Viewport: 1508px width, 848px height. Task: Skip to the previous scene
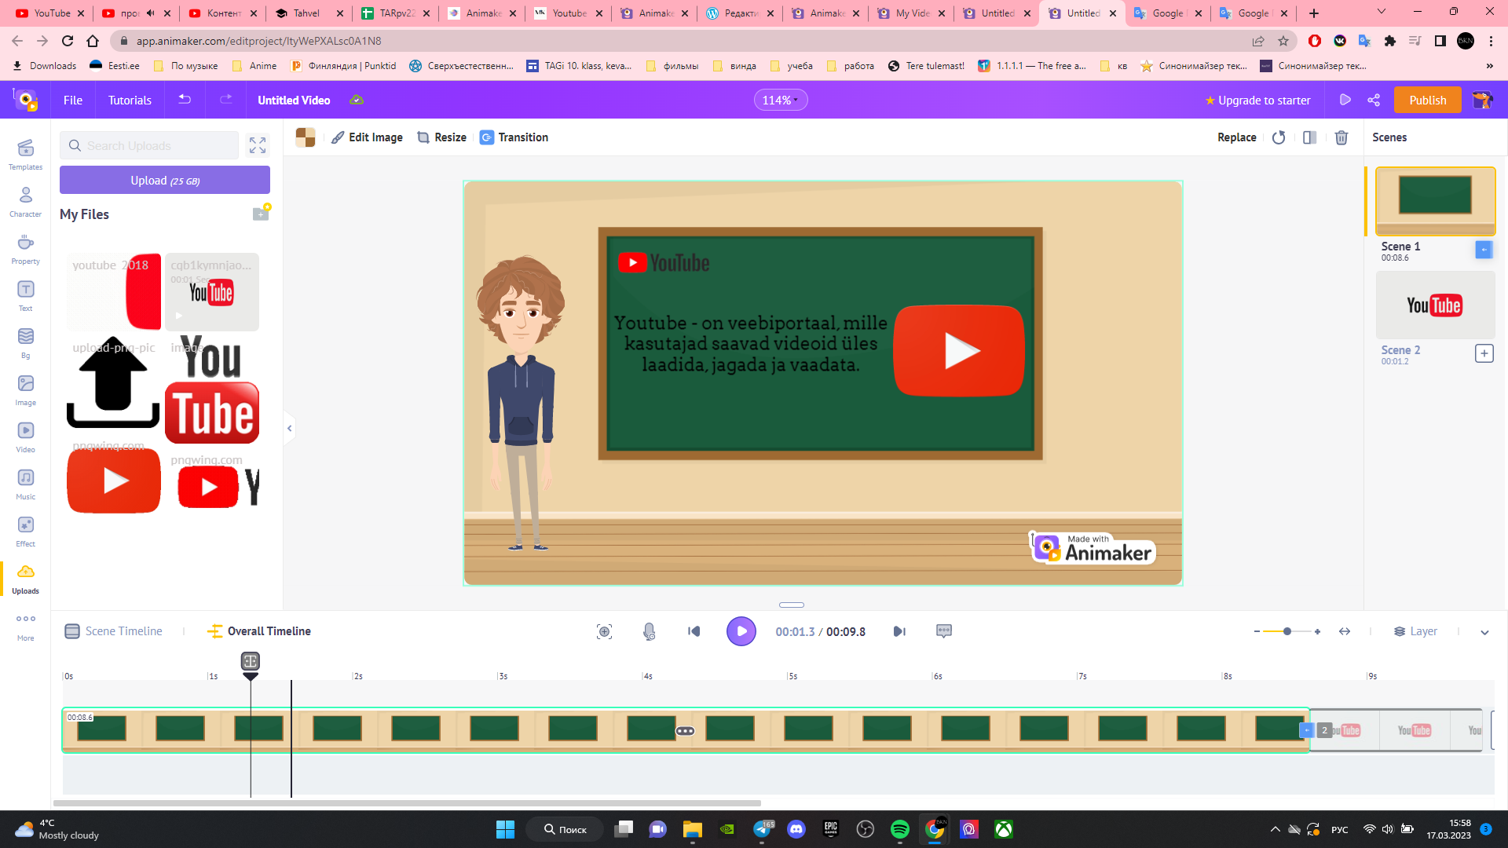click(x=694, y=631)
